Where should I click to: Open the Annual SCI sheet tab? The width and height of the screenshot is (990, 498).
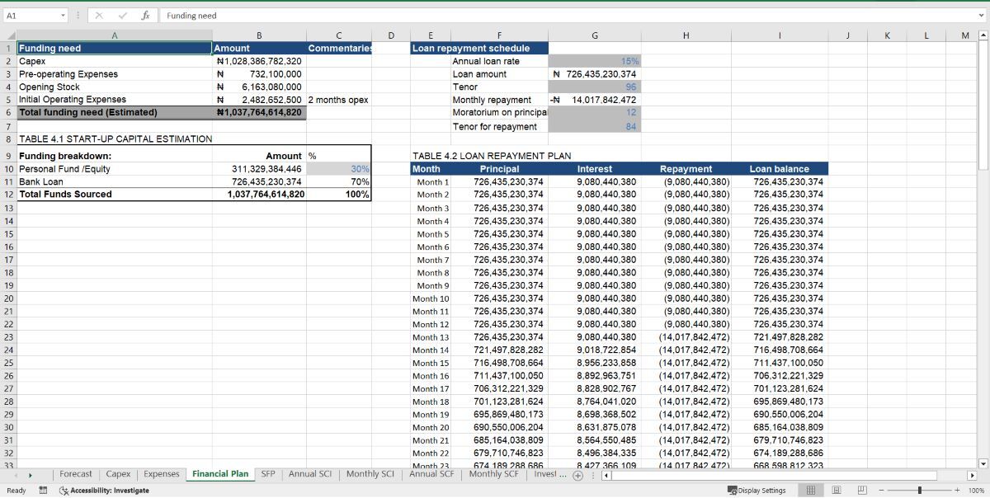pyautogui.click(x=310, y=474)
